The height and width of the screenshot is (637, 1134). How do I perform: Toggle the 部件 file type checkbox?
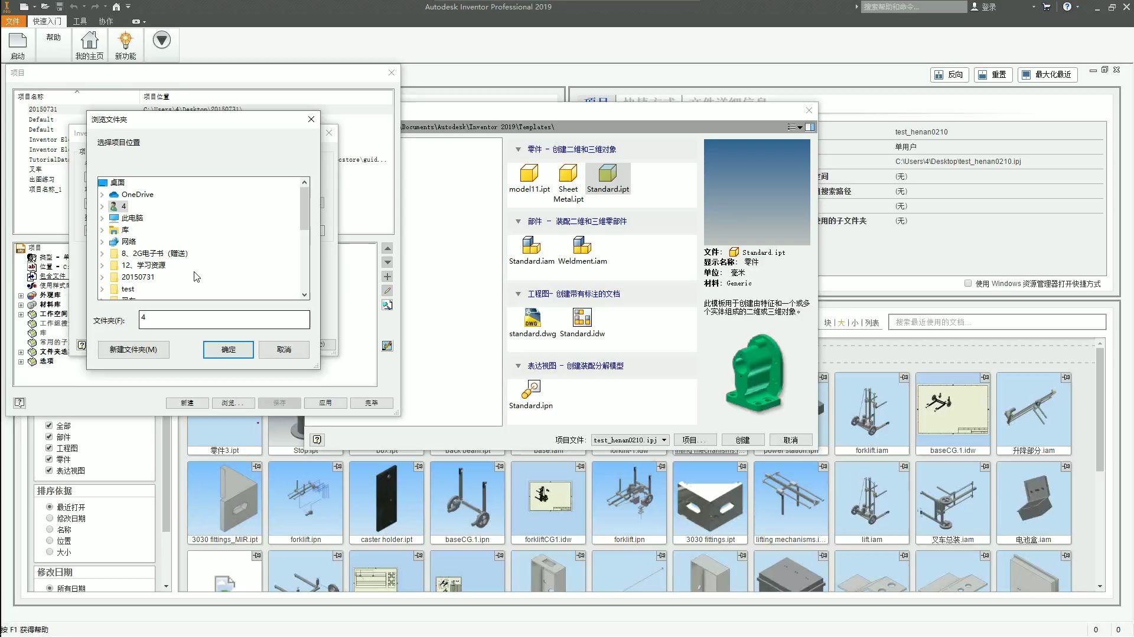coord(49,436)
